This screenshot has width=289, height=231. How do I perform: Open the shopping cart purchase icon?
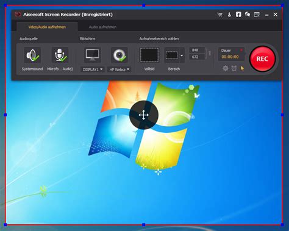[x=219, y=15]
